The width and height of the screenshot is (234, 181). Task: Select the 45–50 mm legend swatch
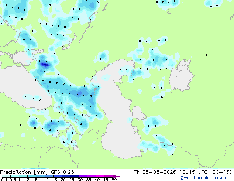(x=109, y=176)
